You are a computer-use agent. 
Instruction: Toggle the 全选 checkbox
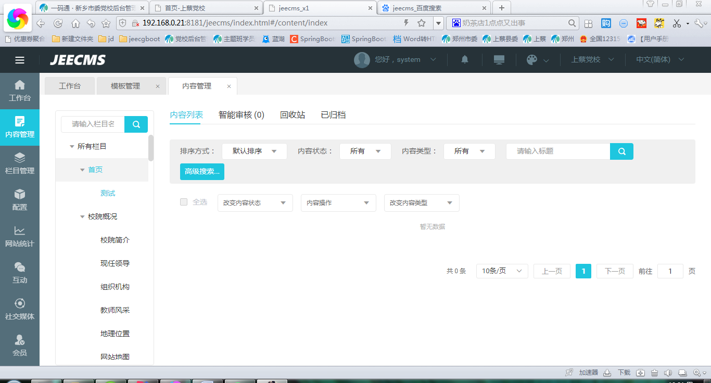(x=184, y=202)
